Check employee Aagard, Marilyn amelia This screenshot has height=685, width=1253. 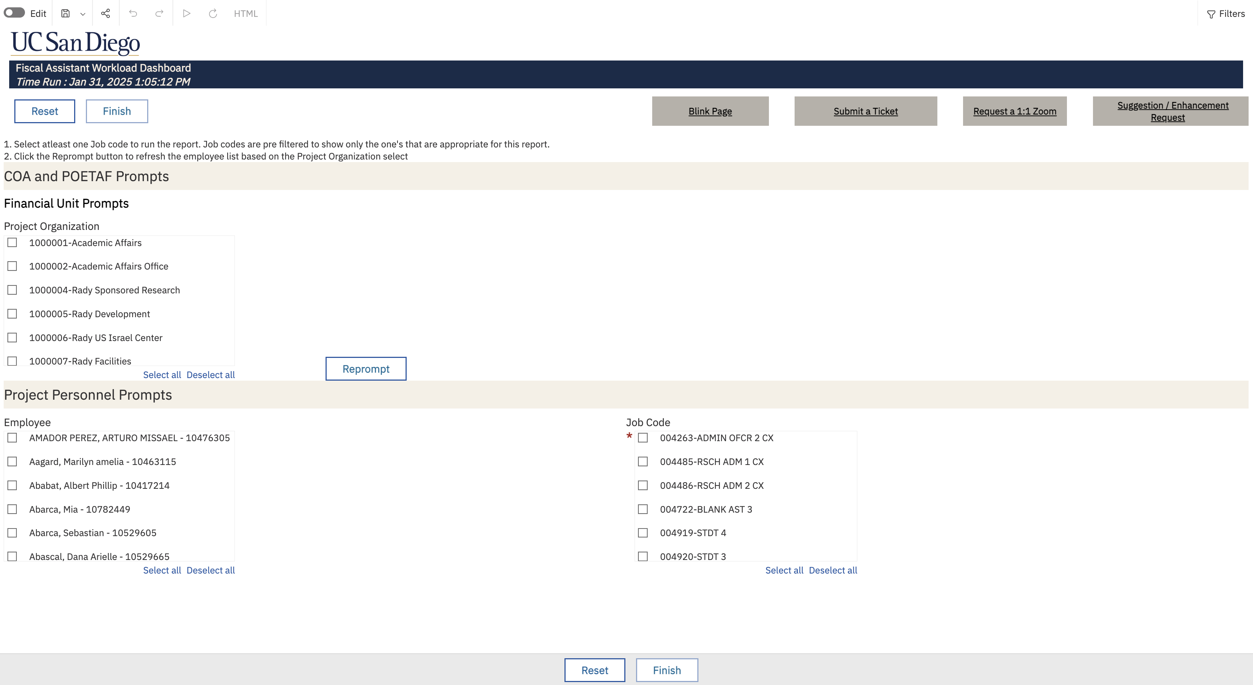click(x=12, y=462)
